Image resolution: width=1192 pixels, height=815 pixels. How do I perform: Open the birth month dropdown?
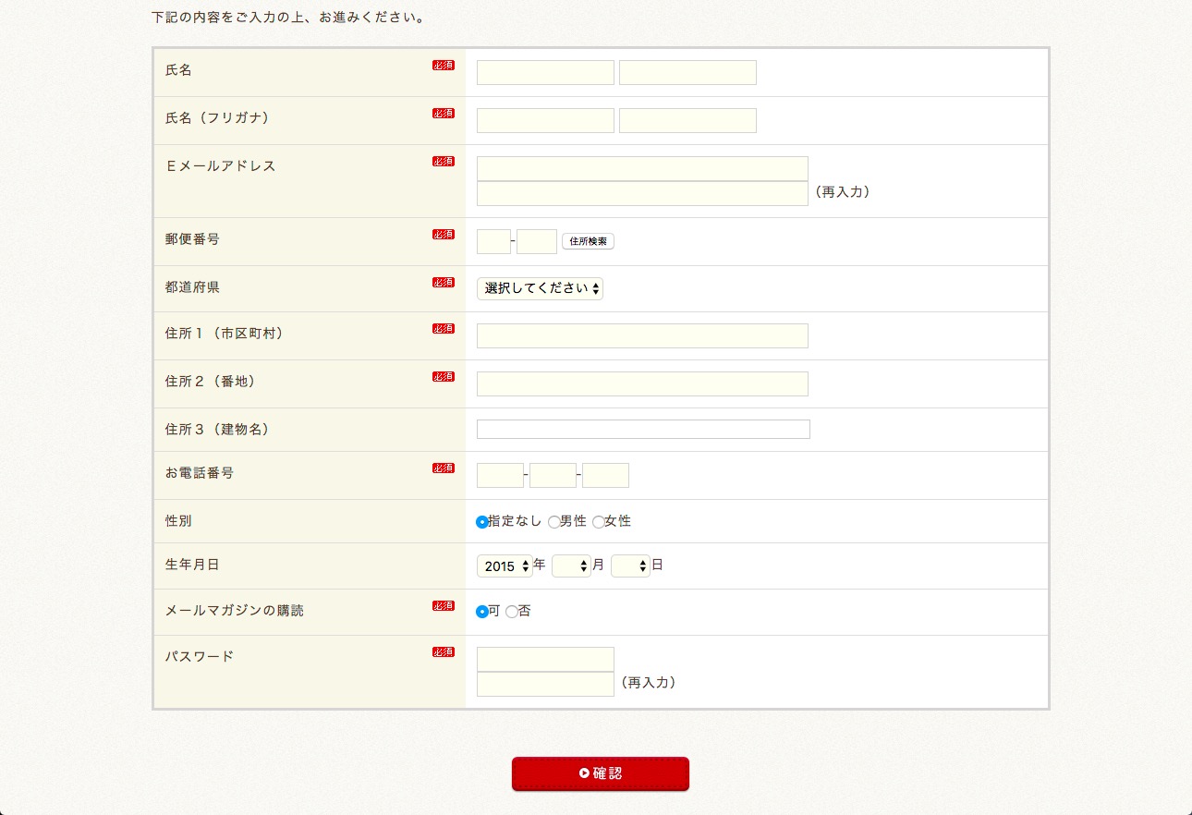pos(571,566)
